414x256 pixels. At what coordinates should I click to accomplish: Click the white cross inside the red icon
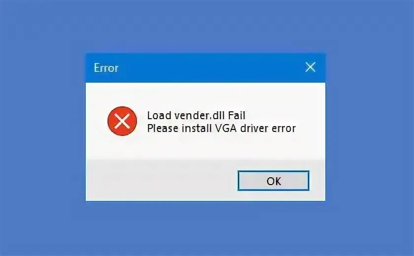point(122,121)
